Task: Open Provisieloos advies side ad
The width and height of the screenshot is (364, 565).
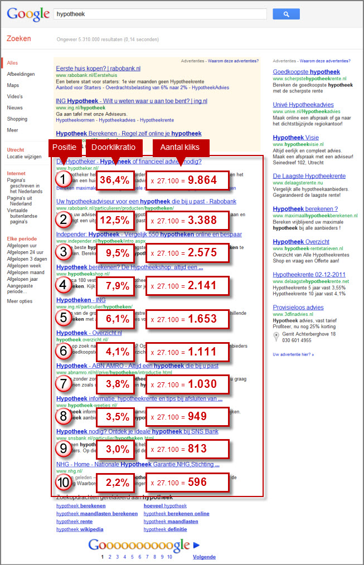Action: (298, 308)
